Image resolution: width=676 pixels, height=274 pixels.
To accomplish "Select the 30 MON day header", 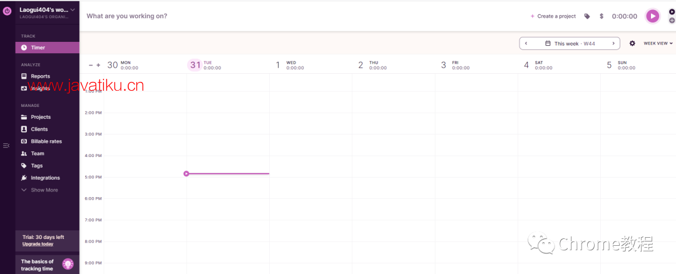I will point(123,65).
